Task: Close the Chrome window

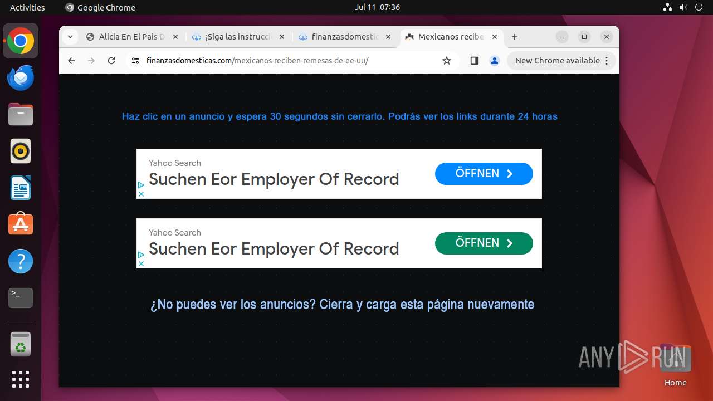Action: point(607,37)
